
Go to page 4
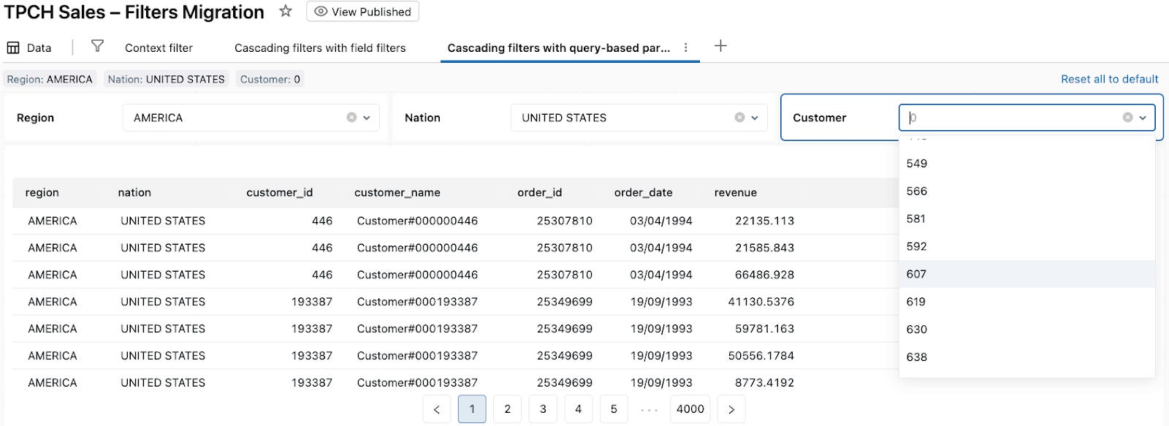(578, 409)
